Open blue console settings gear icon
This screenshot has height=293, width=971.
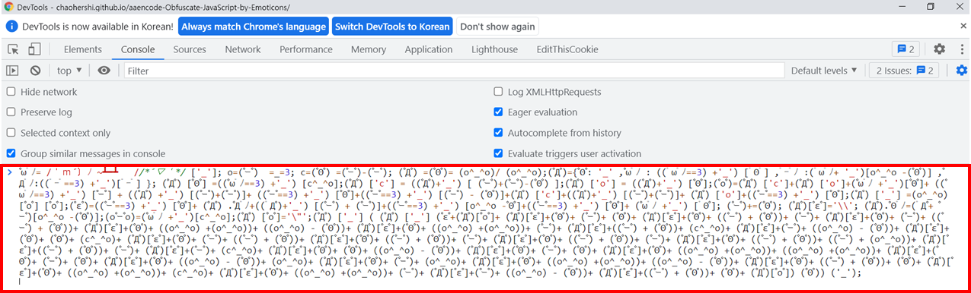coord(961,71)
